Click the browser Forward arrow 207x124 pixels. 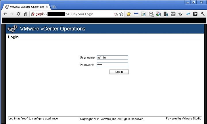point(12,14)
